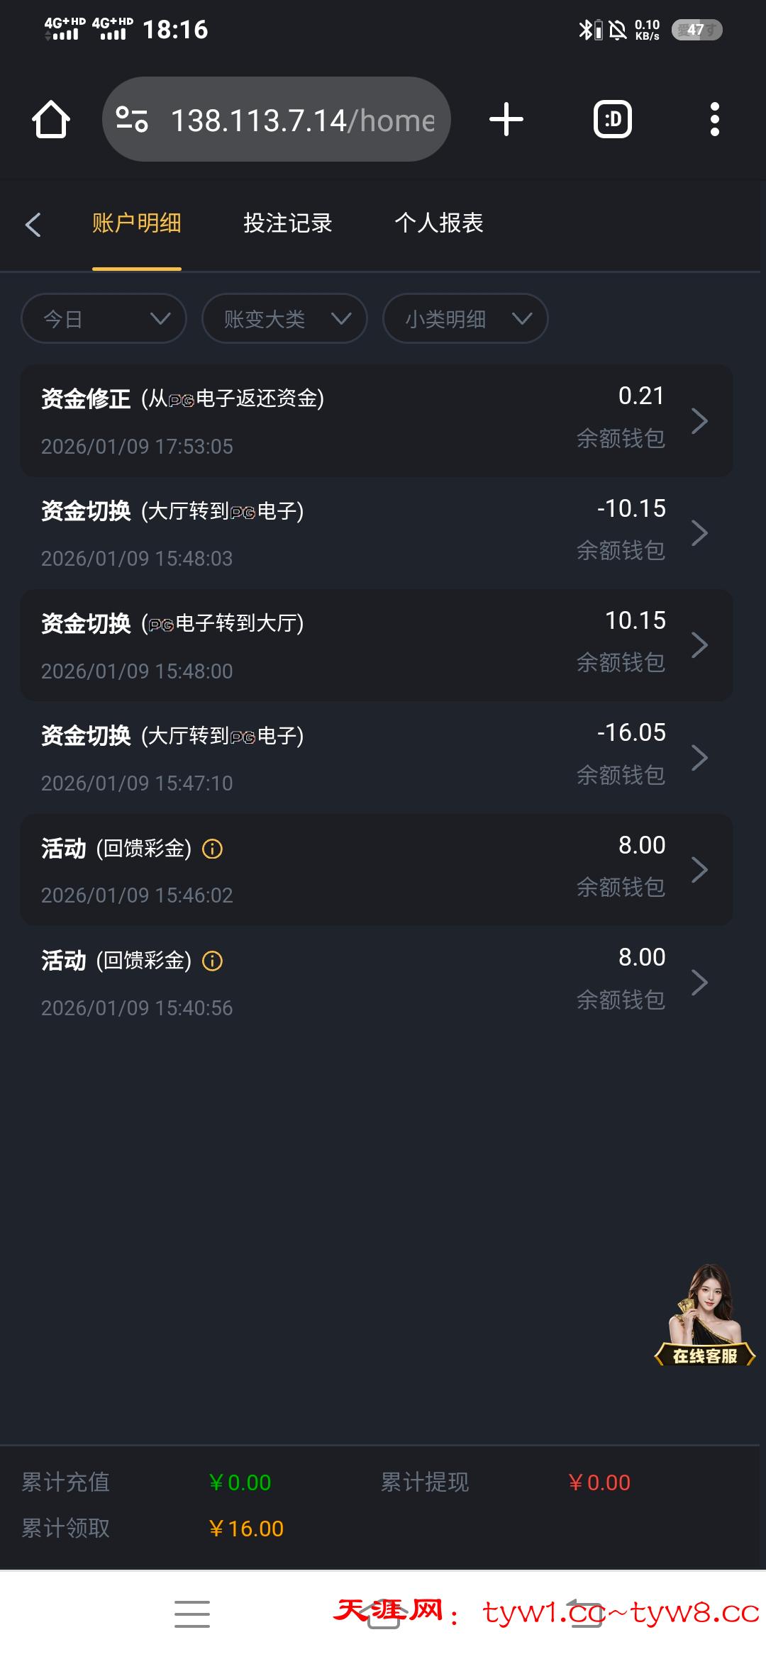Tap info icon on 15:46:02 回馈彩金 entry
Image resolution: width=766 pixels, height=1659 pixels.
(213, 849)
